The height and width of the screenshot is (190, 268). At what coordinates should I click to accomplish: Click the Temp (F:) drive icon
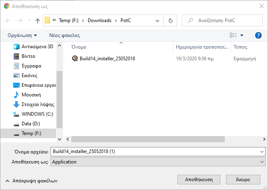[16, 134]
